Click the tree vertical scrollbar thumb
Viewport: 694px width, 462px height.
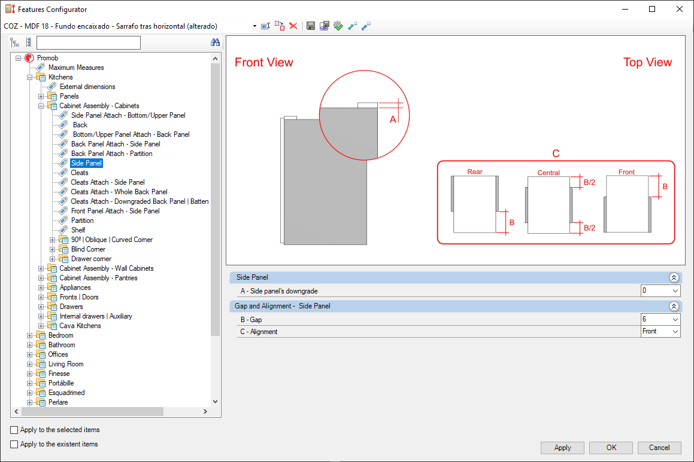tap(215, 200)
